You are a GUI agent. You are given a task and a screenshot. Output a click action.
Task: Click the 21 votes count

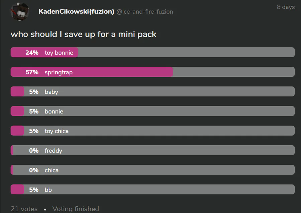pyautogui.click(x=24, y=209)
